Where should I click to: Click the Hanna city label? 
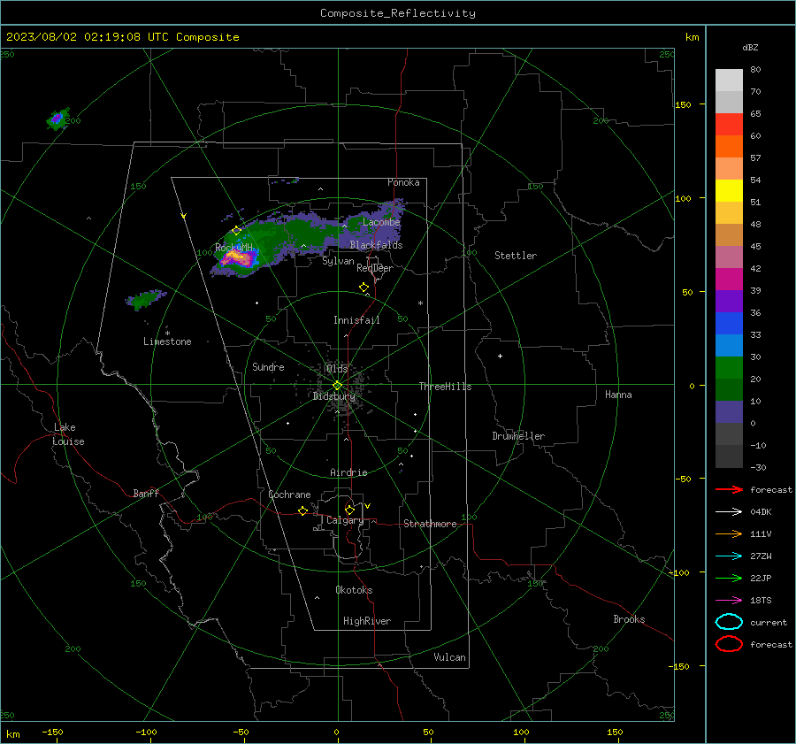618,395
